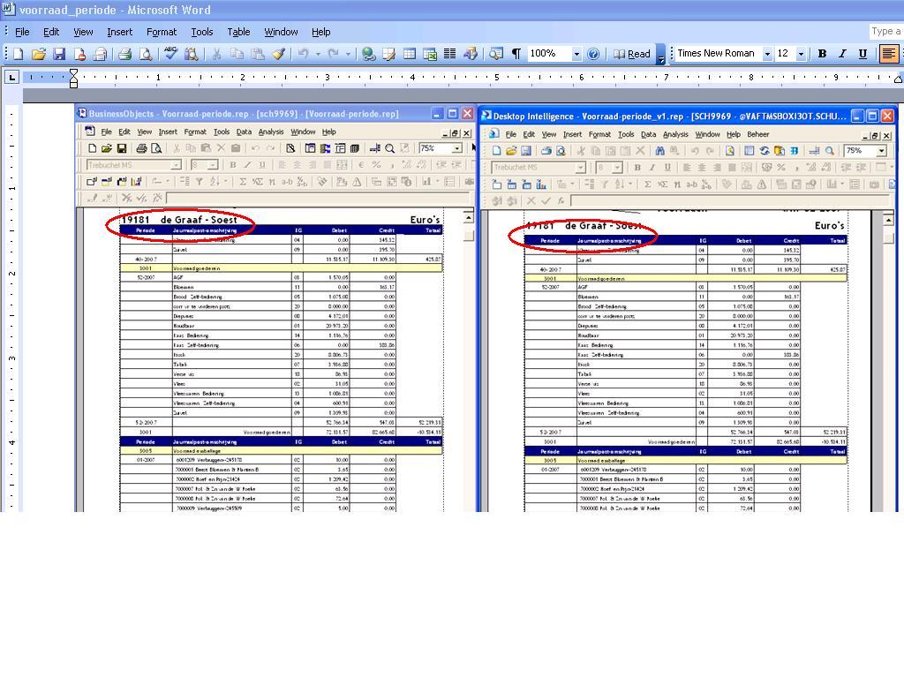The height and width of the screenshot is (678, 904).
Task: Insert Hyperlink using the globe icon
Action: (x=368, y=54)
